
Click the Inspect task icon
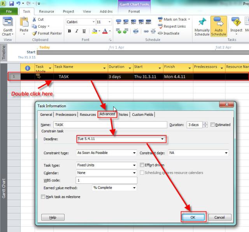click(236, 23)
